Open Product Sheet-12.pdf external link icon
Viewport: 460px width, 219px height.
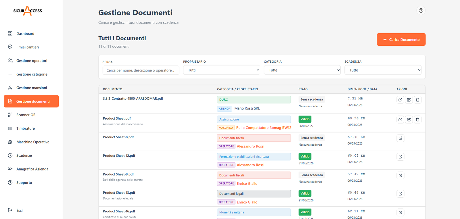point(400,157)
